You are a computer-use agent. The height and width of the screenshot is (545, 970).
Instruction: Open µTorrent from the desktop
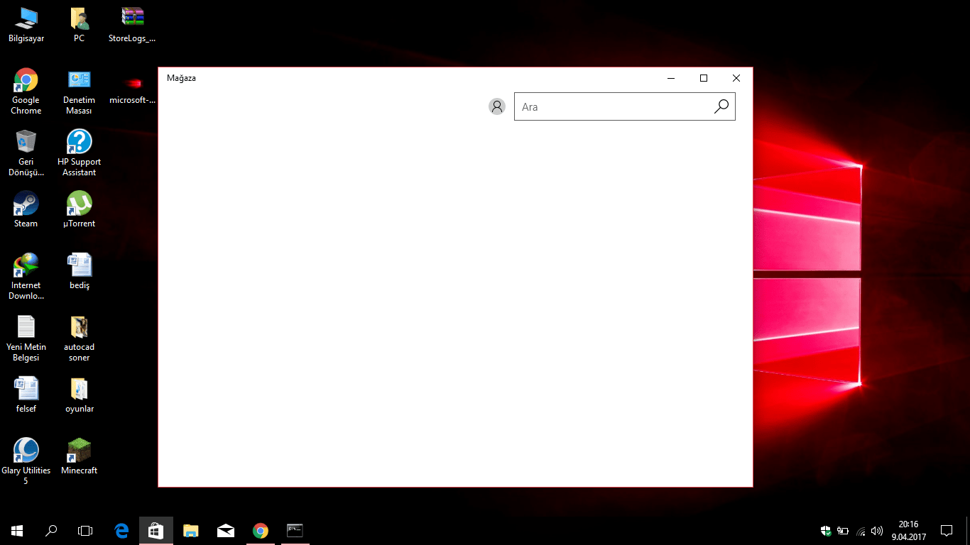point(78,206)
